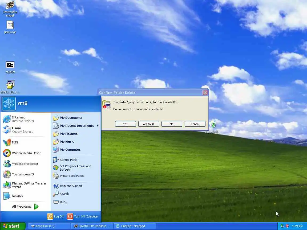Viewport: 307px width, 230px height.
Task: Open the Shortcut to mypal desktop icon
Action: coord(10,9)
